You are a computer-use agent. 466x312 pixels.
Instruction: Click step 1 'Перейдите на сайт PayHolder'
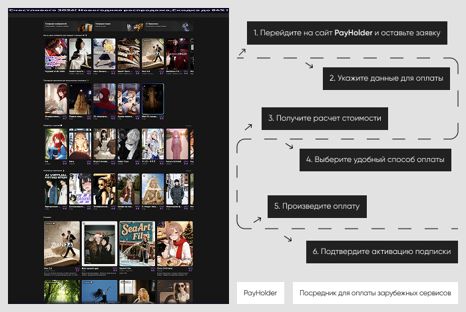pyautogui.click(x=347, y=32)
